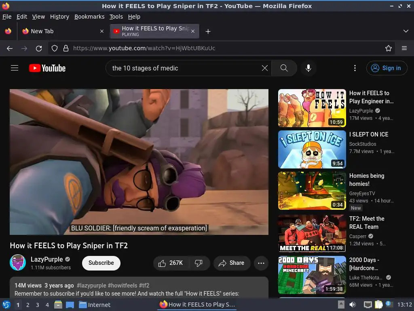Open Firefox View pinned icon

pos(8,31)
